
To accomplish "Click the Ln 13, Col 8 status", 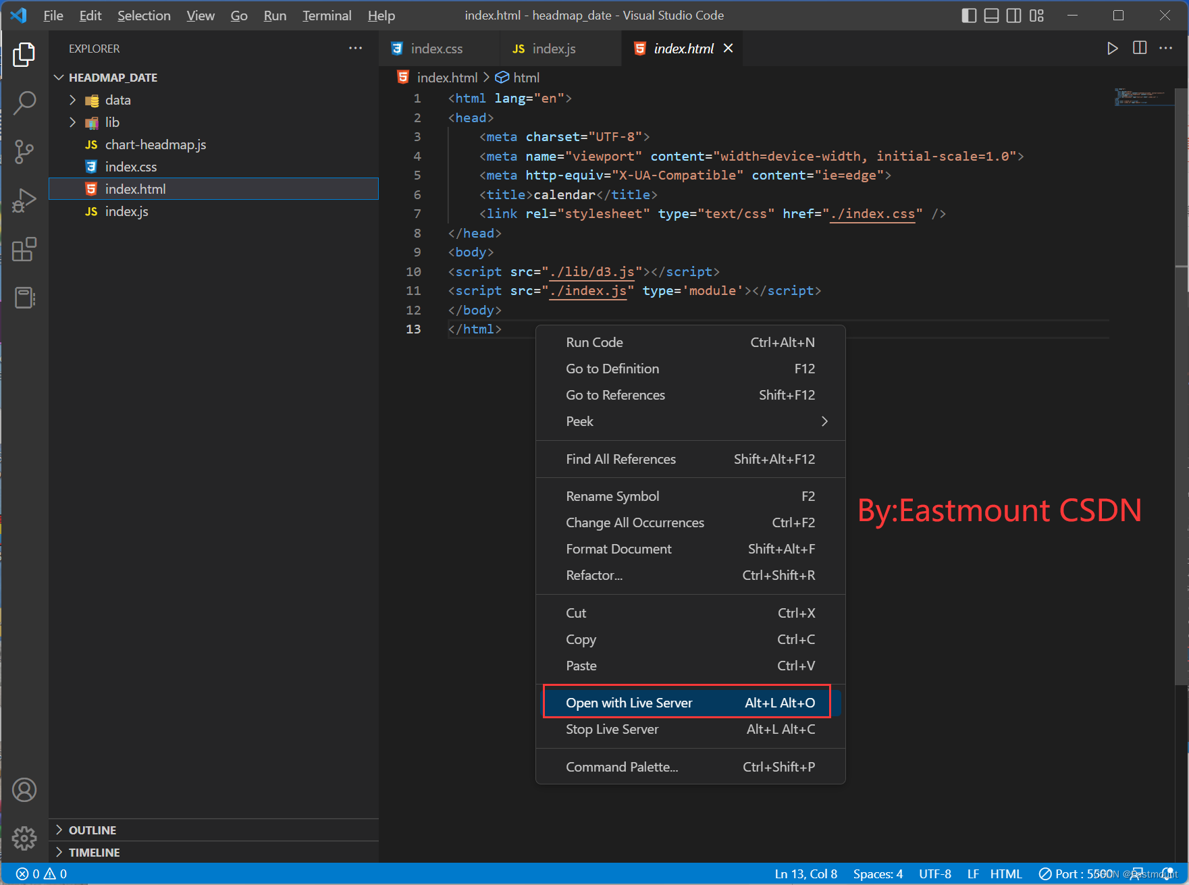I will 806,874.
